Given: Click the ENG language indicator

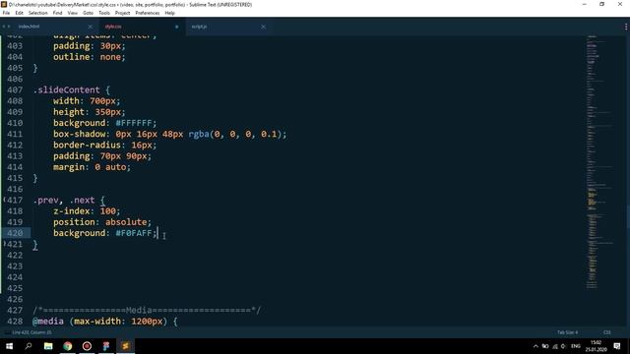Looking at the screenshot, I should point(576,346).
